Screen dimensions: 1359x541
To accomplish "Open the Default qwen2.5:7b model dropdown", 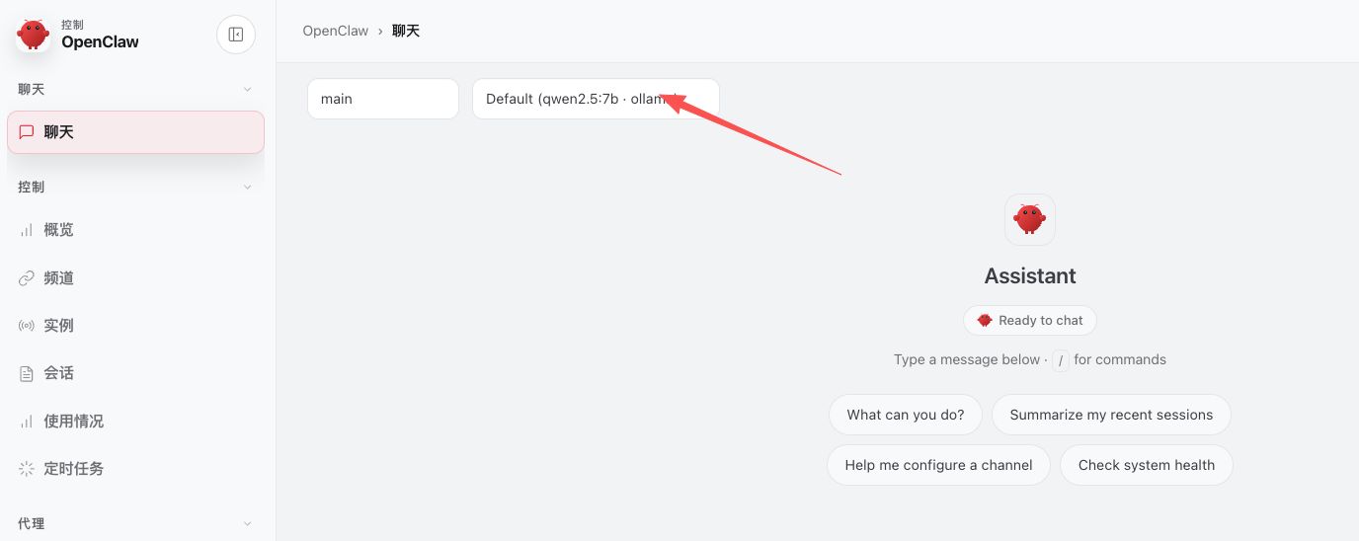I will coord(595,99).
